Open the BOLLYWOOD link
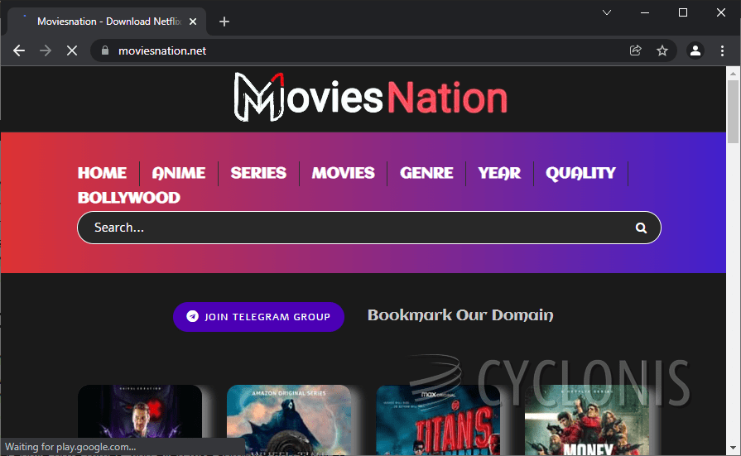Image resolution: width=741 pixels, height=456 pixels. pyautogui.click(x=128, y=198)
